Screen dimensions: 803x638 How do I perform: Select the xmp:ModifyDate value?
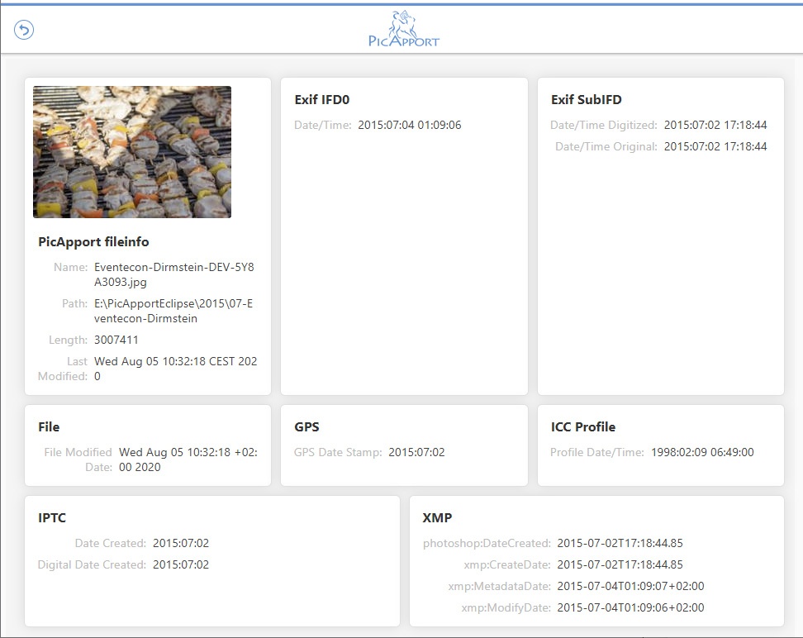pos(630,608)
